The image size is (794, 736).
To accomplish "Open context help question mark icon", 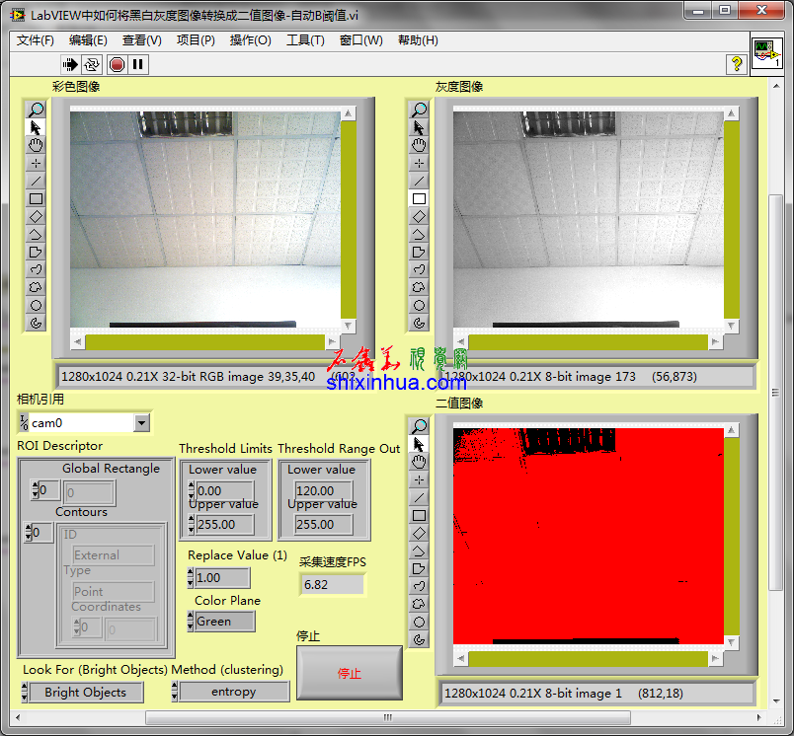I will [736, 64].
